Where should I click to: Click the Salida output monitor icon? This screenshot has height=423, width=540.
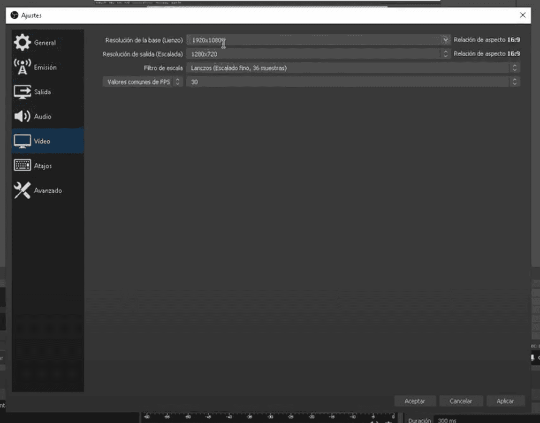[x=22, y=92]
